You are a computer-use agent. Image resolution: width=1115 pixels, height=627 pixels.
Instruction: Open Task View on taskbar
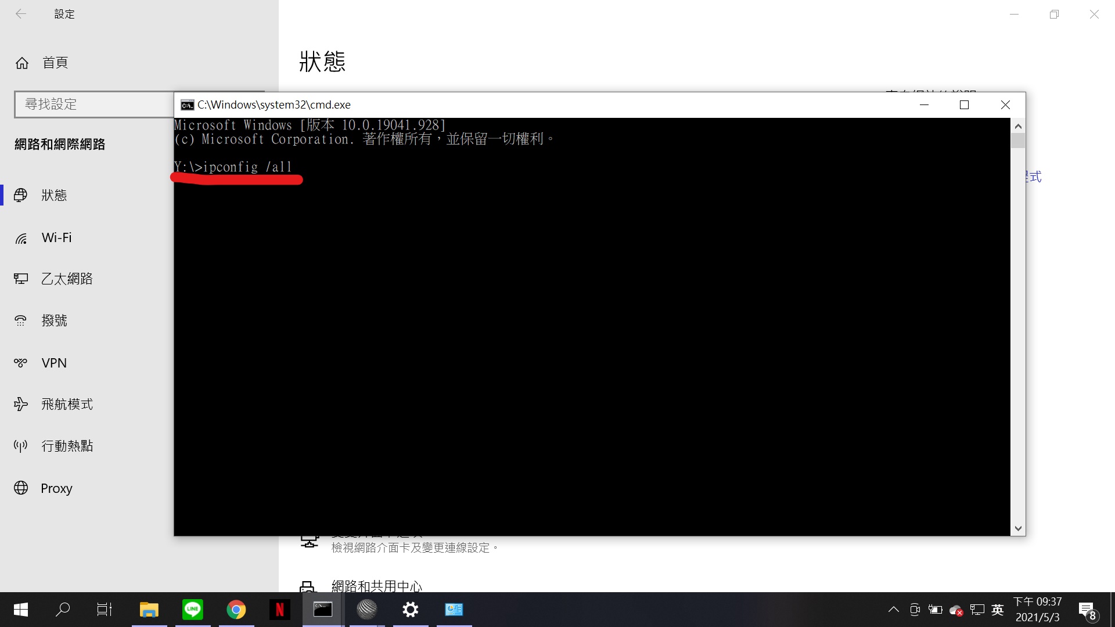(x=105, y=610)
